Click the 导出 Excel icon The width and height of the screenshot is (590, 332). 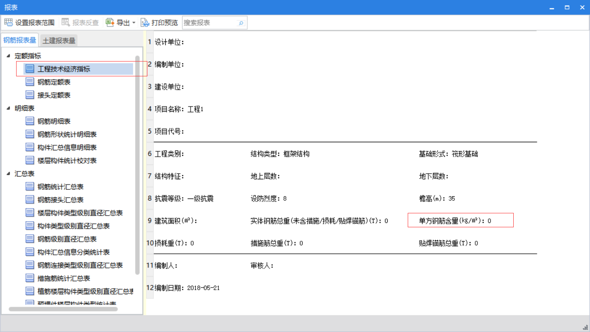[x=110, y=22]
